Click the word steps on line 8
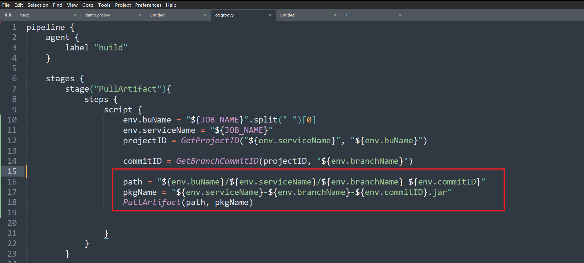The width and height of the screenshot is (584, 263). [x=96, y=99]
